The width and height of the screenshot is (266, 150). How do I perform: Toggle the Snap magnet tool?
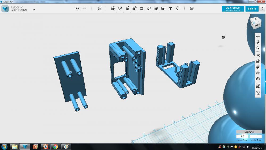177,8
